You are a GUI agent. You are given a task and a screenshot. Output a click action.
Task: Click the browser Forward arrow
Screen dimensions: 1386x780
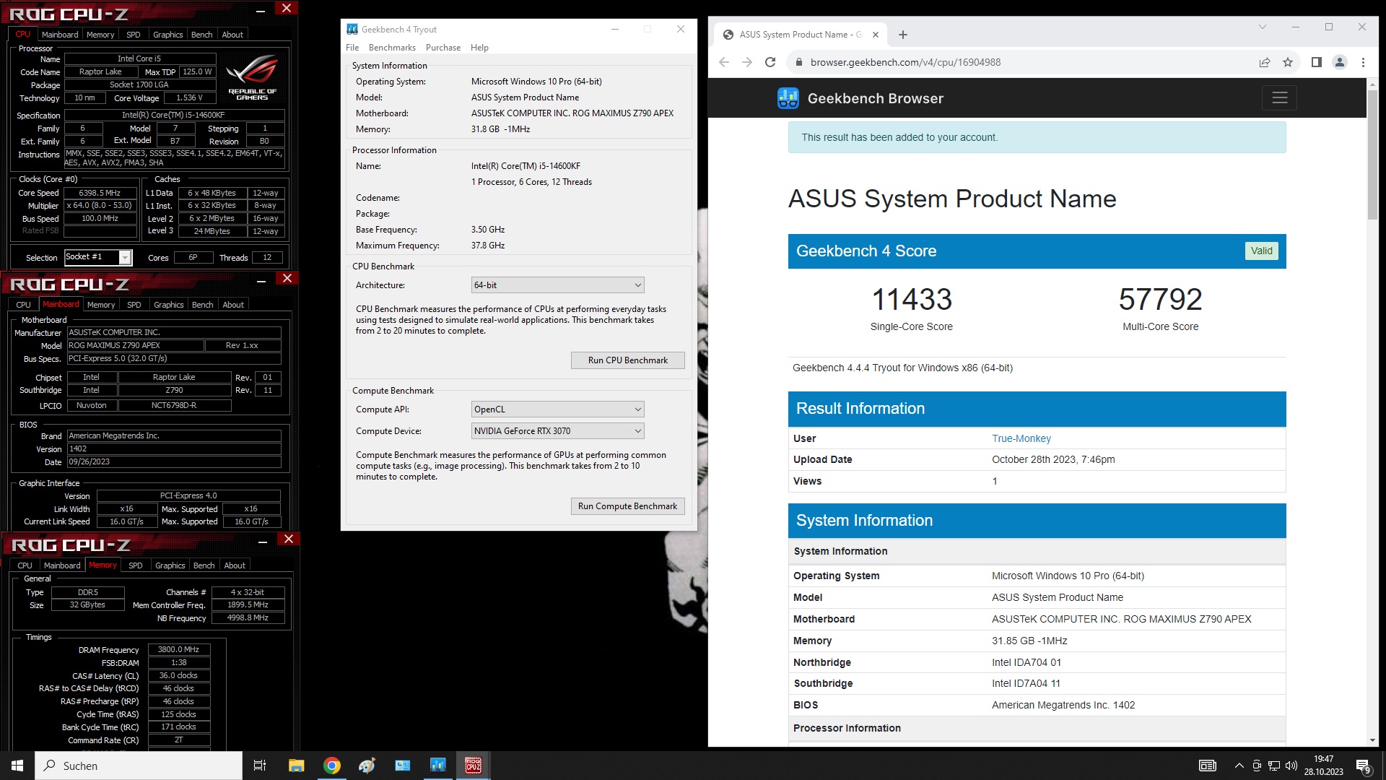pos(747,62)
